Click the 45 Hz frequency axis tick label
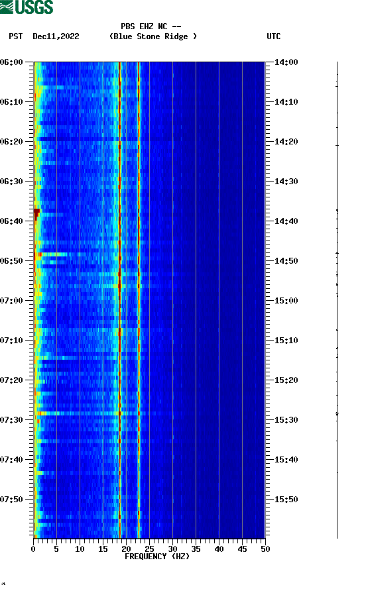Screen dimensions: 366x591 [x=242, y=549]
